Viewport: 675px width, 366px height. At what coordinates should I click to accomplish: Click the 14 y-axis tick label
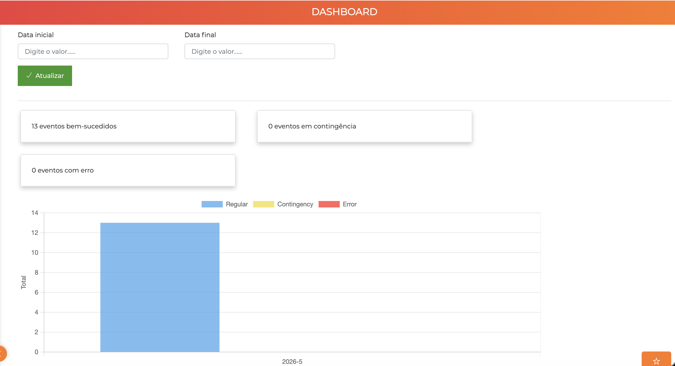coord(35,213)
